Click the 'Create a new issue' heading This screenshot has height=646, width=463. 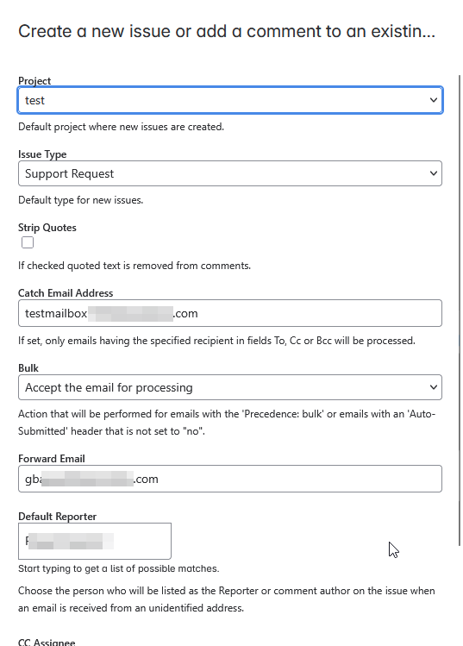(x=227, y=31)
